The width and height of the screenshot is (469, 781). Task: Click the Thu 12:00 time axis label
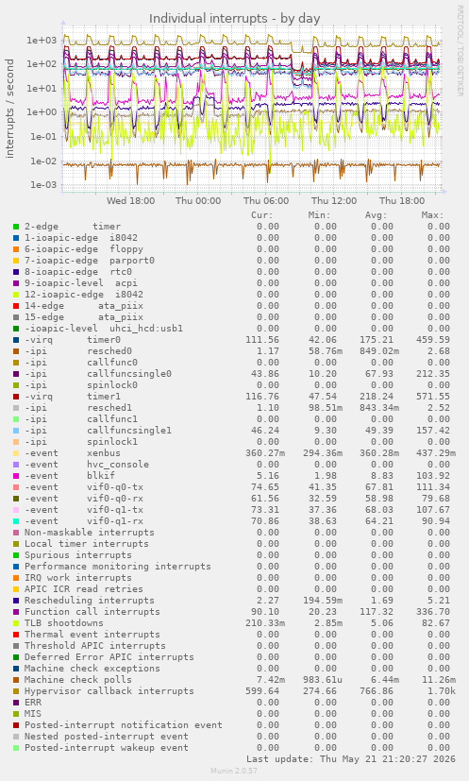(333, 201)
